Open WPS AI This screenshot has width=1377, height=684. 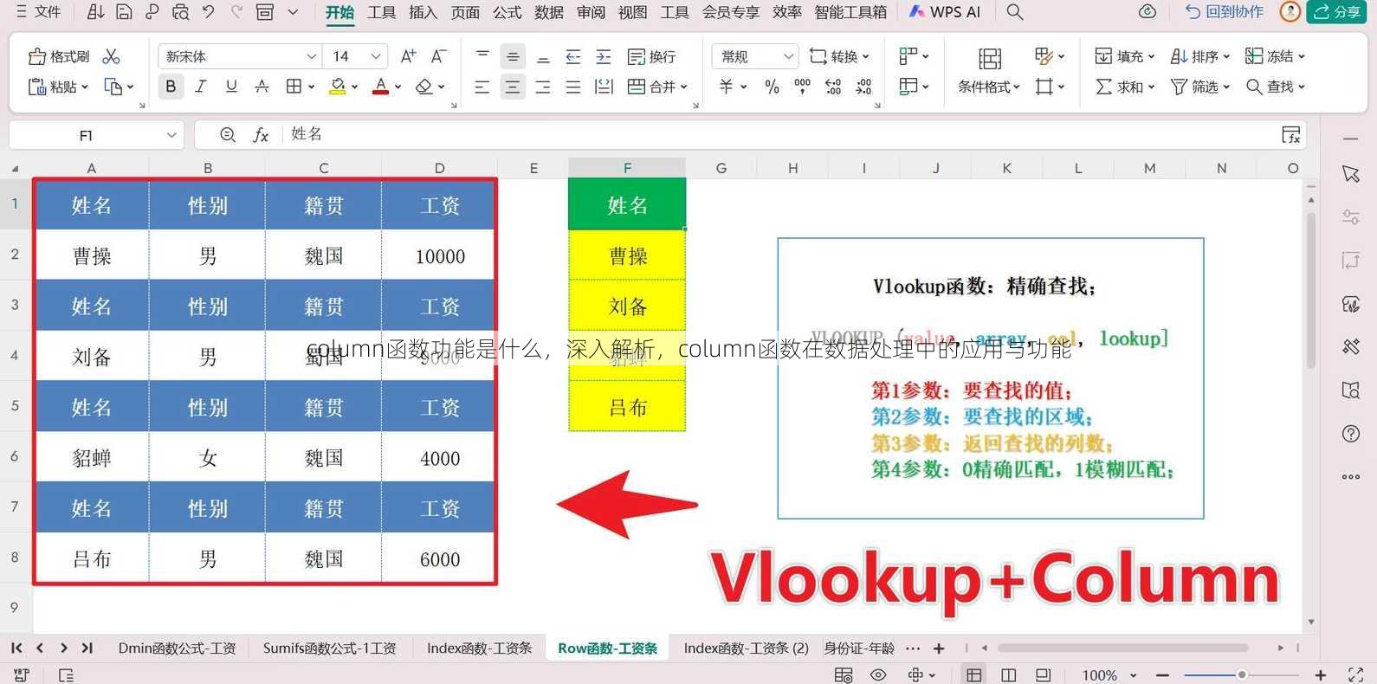[944, 12]
